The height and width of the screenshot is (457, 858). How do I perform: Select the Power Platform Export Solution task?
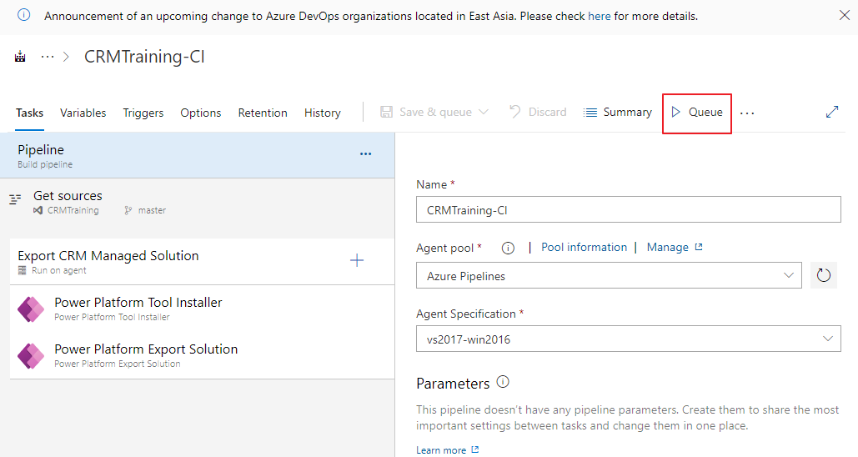pyautogui.click(x=202, y=355)
